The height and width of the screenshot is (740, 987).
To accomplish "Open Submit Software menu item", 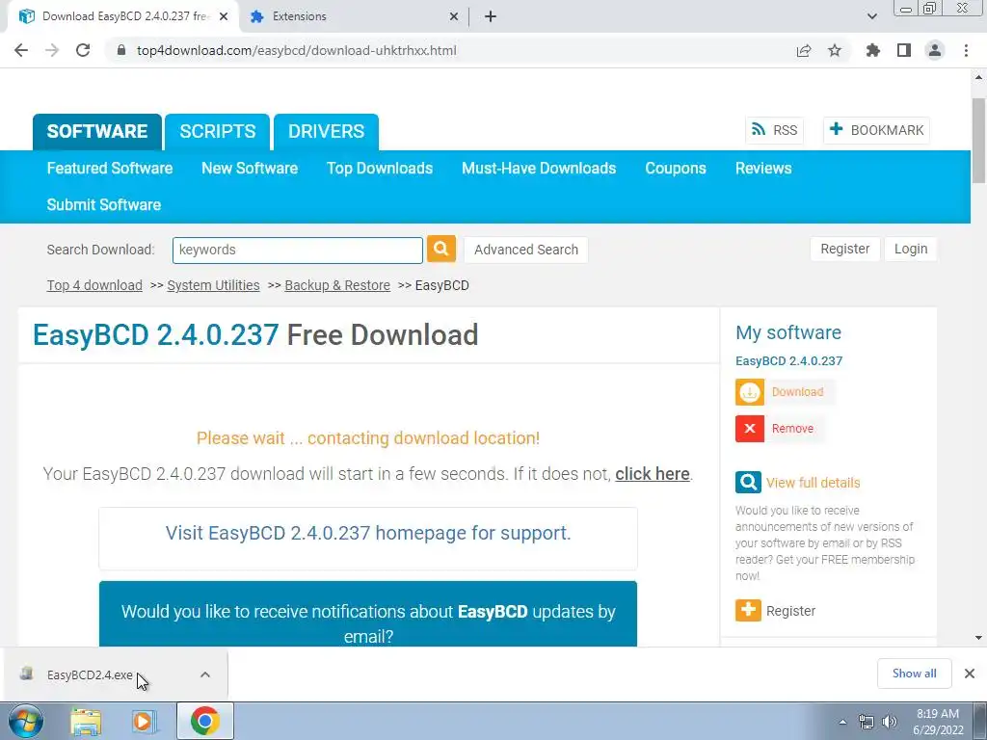I will click(104, 204).
